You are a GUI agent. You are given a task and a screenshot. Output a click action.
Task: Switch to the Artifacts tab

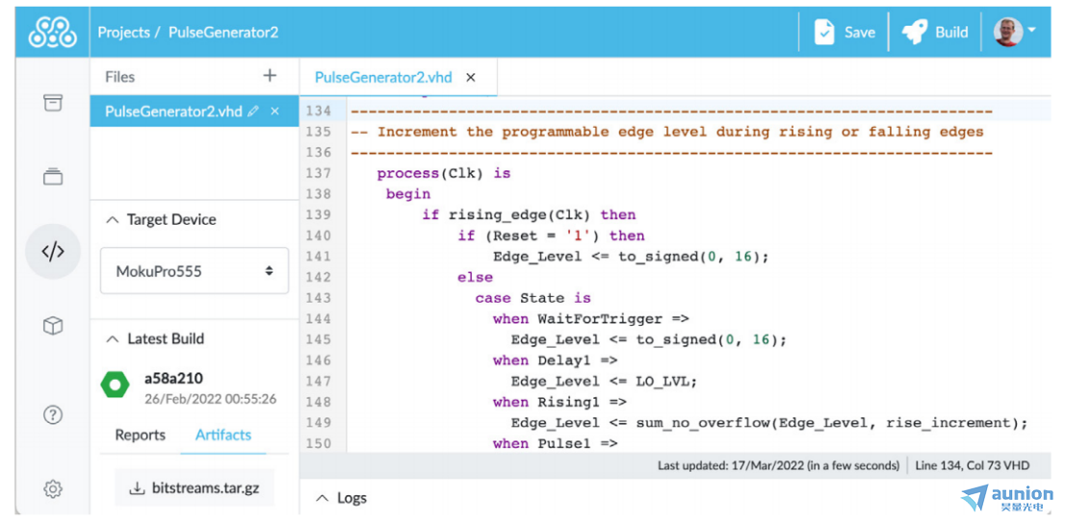click(x=223, y=435)
